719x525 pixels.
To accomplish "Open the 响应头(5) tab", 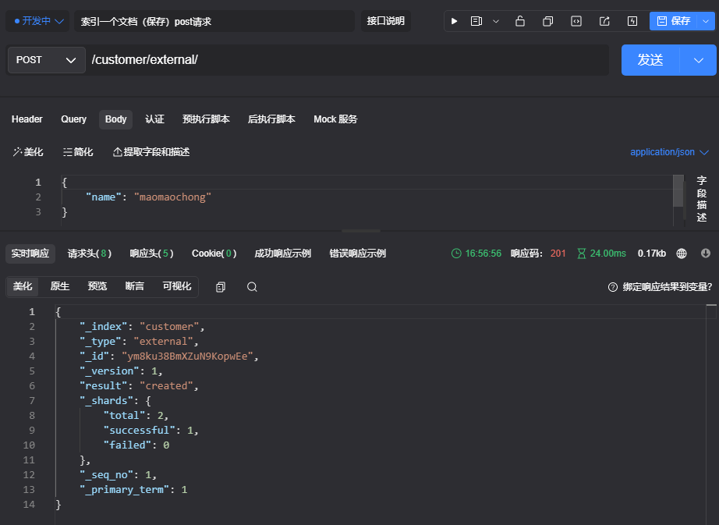I will 151,254.
